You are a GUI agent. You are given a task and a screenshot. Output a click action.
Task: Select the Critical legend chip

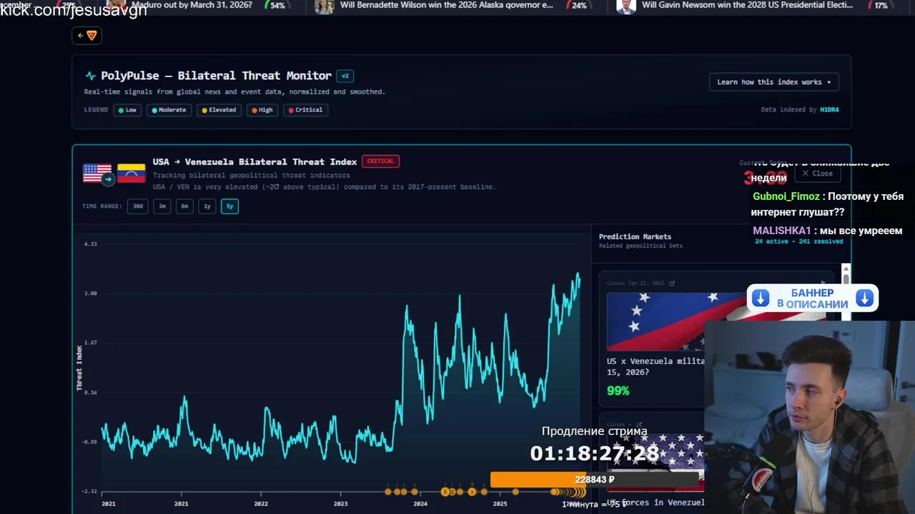[x=305, y=110]
